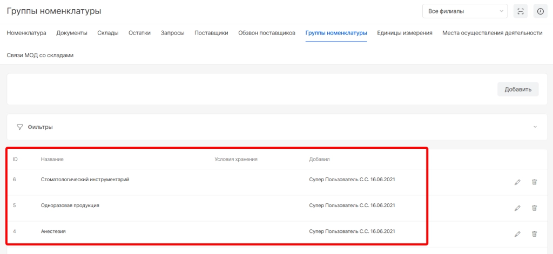Delete the Одноразовая продукция row
Viewport: 553px width, 254px height.
tap(534, 208)
